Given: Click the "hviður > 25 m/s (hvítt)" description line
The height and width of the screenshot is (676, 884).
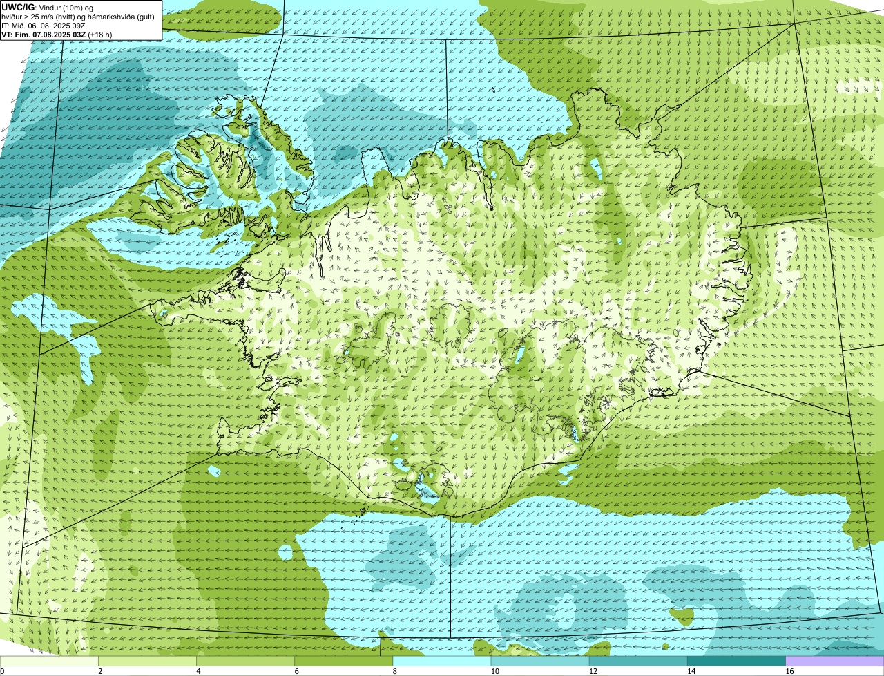Looking at the screenshot, I should click(79, 17).
